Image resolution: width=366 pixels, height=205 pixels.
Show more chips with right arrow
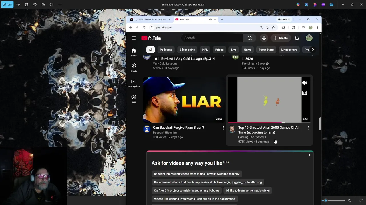coord(313,50)
